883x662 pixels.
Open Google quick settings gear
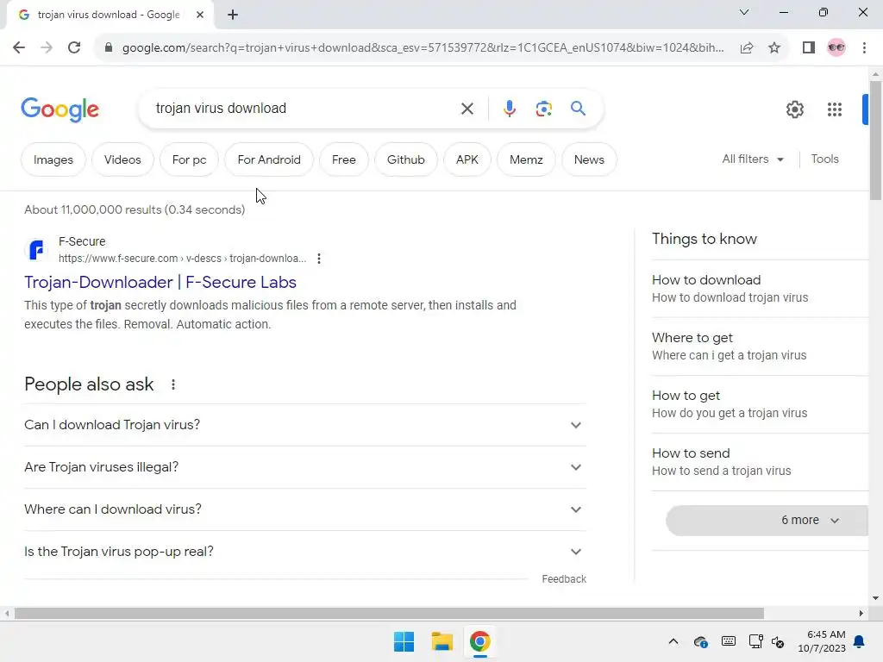794,109
